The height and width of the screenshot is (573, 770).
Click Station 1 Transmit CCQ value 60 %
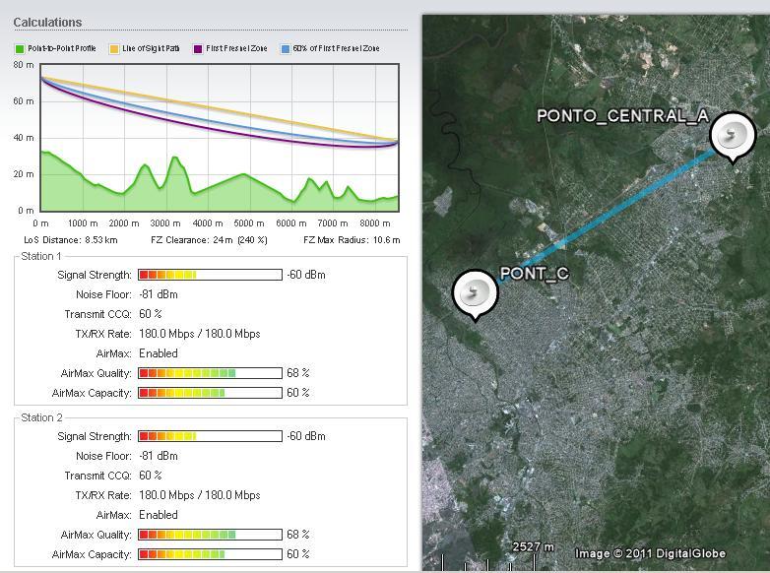click(x=151, y=314)
